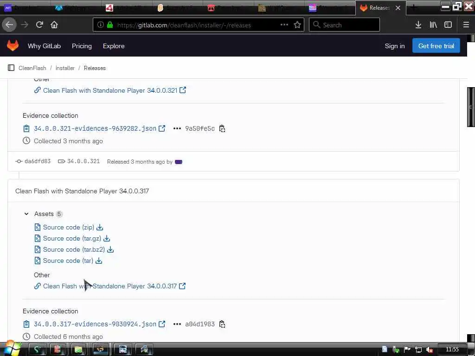This screenshot has width=475, height=356.
Task: Click the taskbar clock showing 11:55
Action: pyautogui.click(x=452, y=350)
